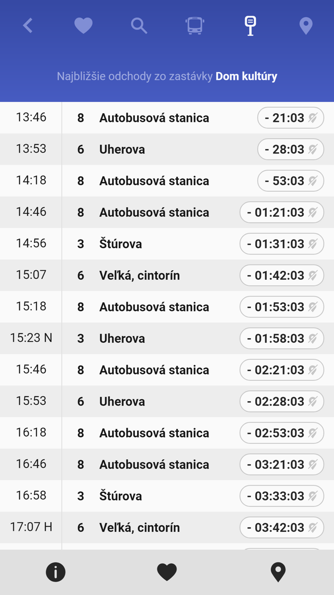
Task: Tap the Dom kultúry stop name
Action: [246, 77]
